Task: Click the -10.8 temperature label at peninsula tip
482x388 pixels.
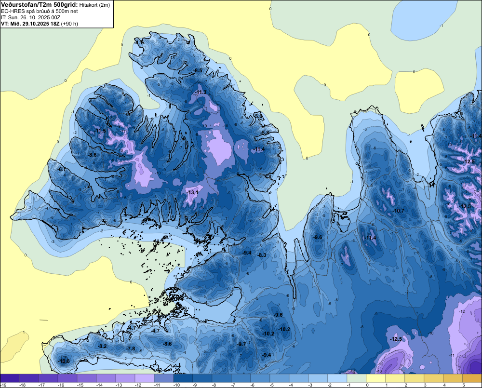Action: coord(64,361)
